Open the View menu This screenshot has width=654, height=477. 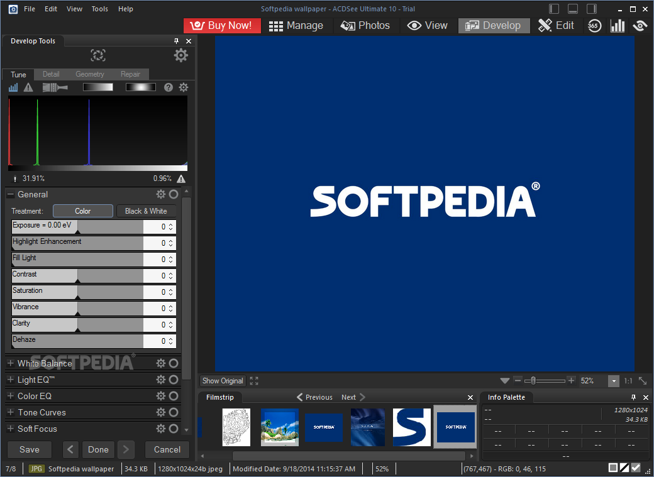pyautogui.click(x=74, y=9)
